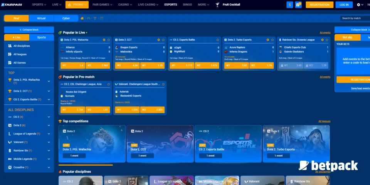The image size is (370, 185).
Task: Open the settings gear icon
Action: click(x=358, y=5)
